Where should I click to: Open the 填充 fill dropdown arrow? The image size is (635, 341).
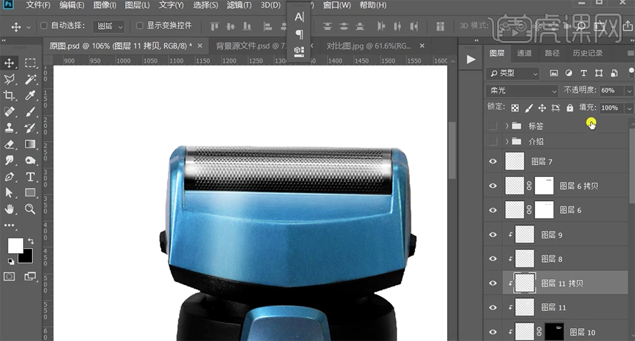tap(629, 108)
